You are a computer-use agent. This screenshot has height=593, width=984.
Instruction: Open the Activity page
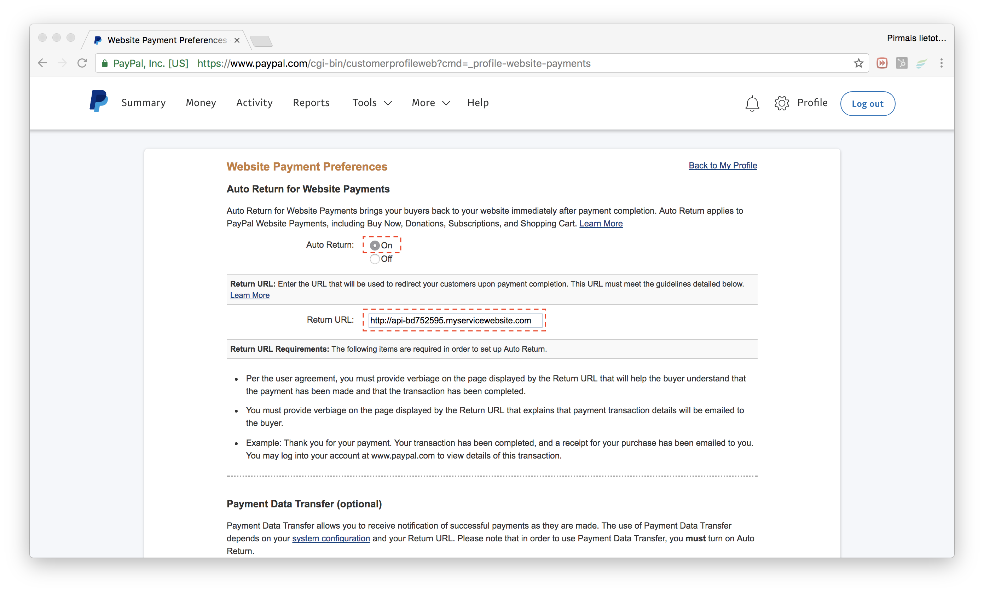pyautogui.click(x=254, y=103)
